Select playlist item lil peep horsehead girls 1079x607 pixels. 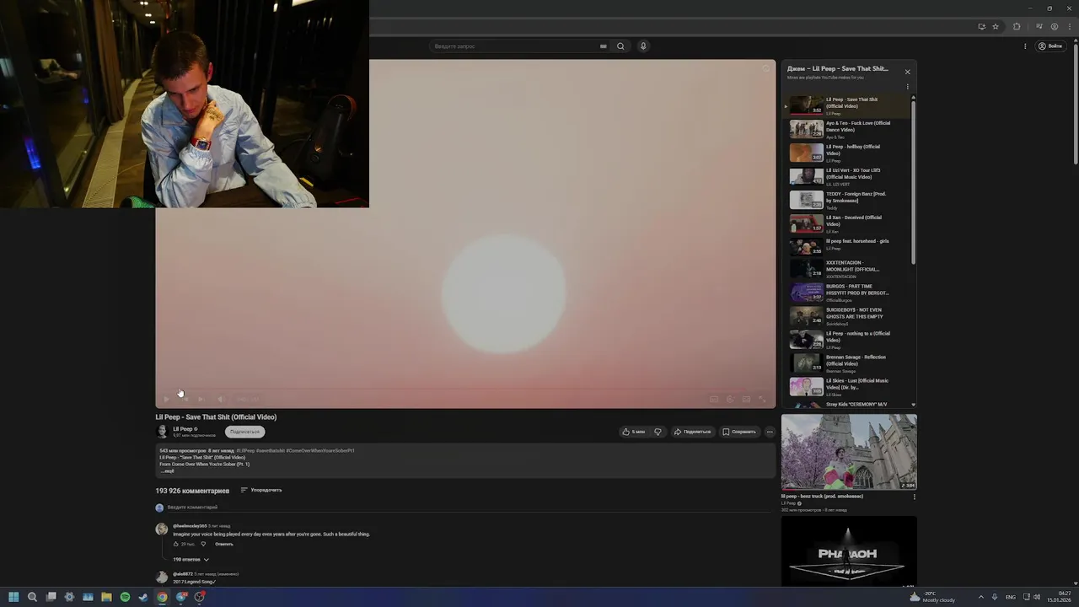[846, 246]
